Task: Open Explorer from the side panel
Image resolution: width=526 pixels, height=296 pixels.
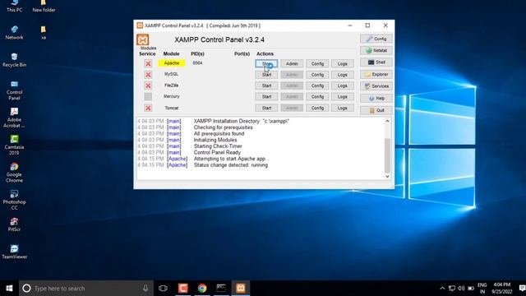Action: (x=376, y=74)
